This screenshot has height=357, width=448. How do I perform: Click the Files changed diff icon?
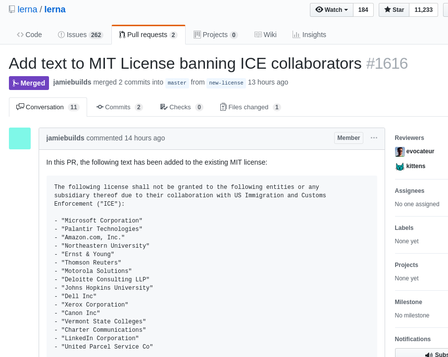point(223,107)
